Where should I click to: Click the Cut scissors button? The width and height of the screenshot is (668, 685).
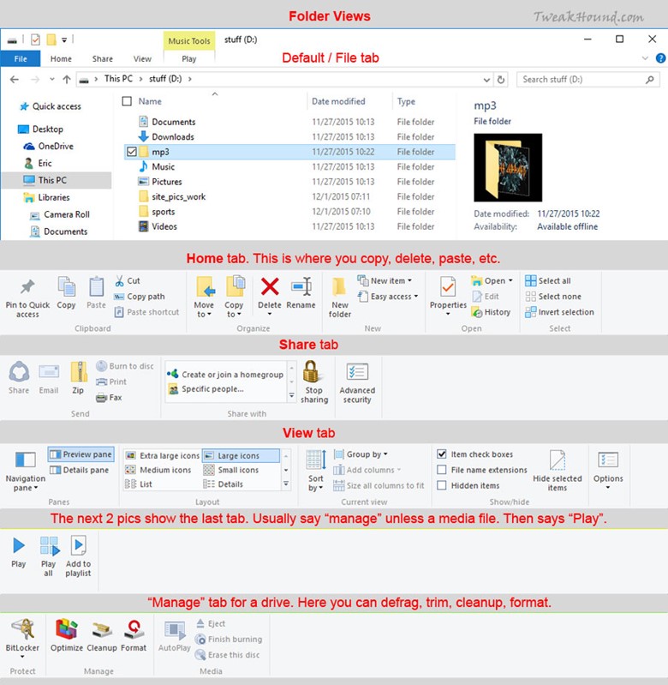pyautogui.click(x=127, y=281)
